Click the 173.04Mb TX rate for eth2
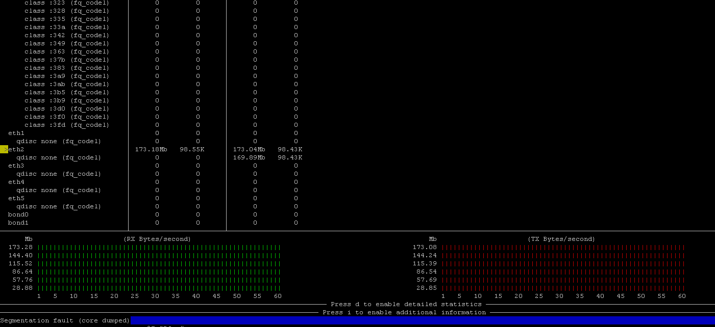 249,149
